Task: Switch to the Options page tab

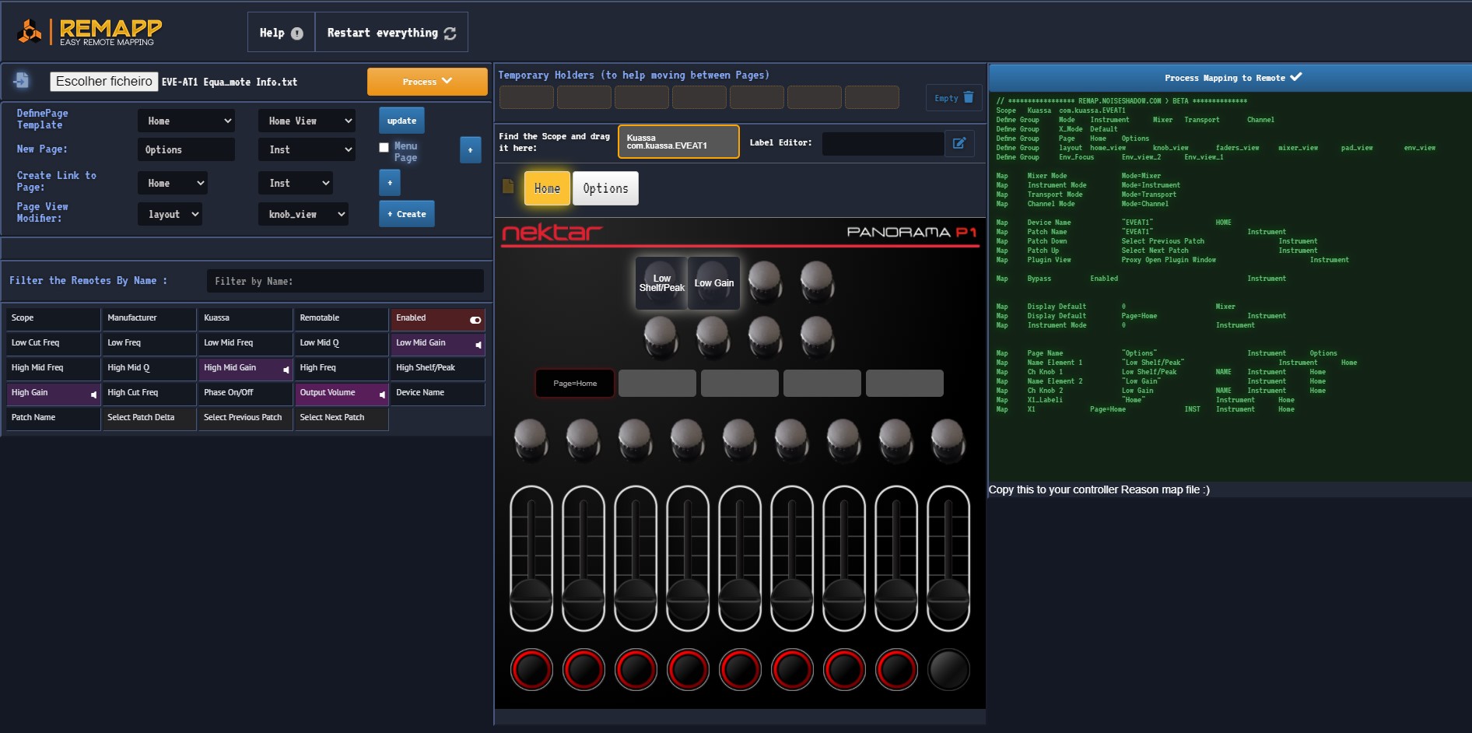Action: [x=605, y=188]
